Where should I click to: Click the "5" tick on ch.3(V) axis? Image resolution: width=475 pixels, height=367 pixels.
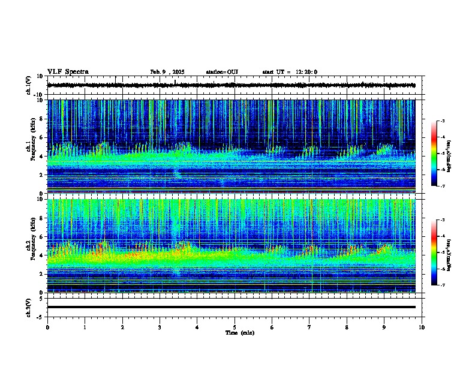coord(41,298)
